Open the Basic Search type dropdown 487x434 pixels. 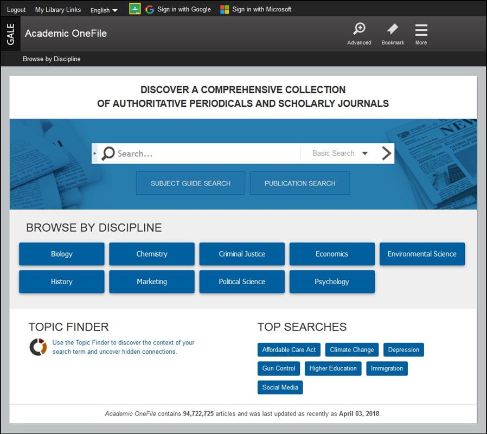coord(340,153)
